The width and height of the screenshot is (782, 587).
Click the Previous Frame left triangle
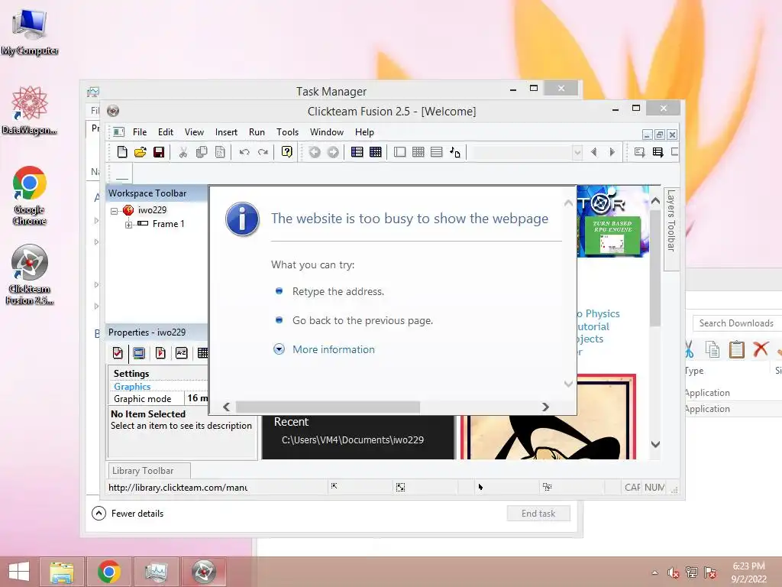coord(593,152)
